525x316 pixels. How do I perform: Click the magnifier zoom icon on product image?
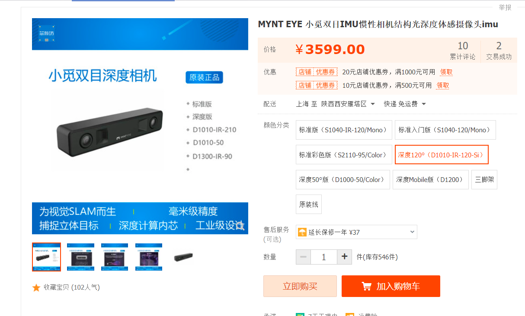(240, 226)
